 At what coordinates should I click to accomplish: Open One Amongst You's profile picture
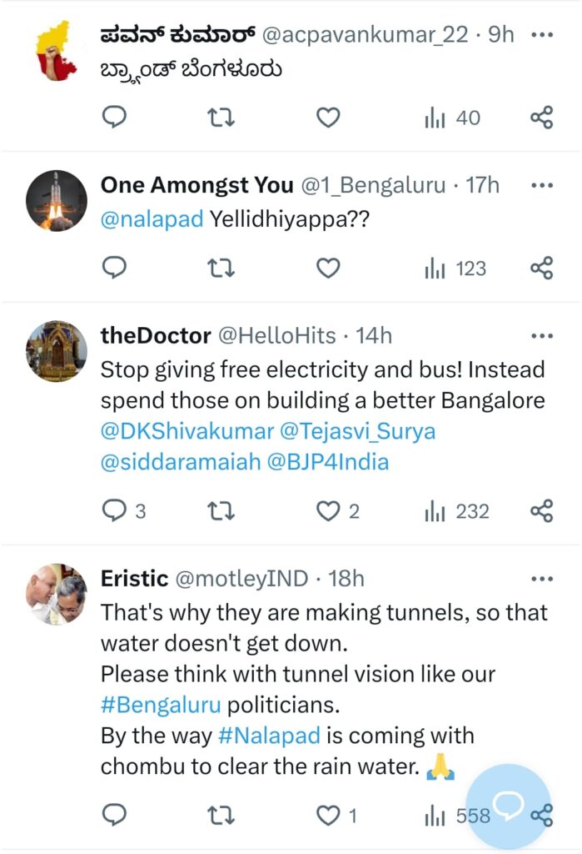pos(57,201)
